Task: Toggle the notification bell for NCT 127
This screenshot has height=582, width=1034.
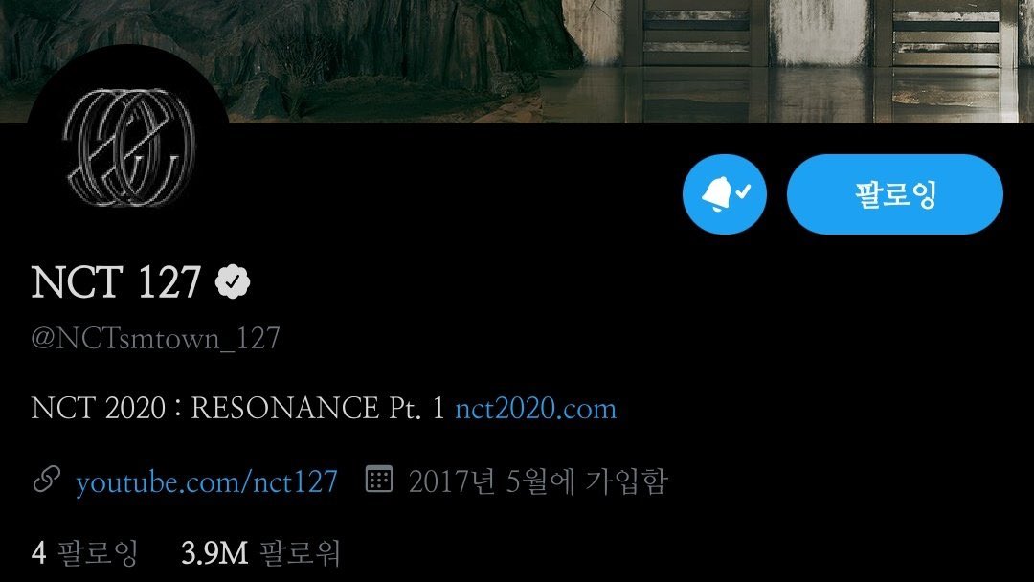Action: point(724,193)
